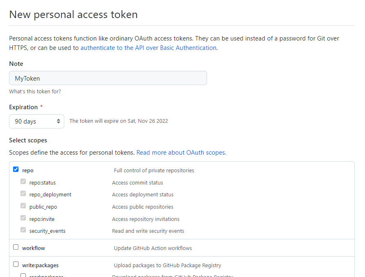Open authenticate to the API over Basic Authentication link
This screenshot has width=365, height=277.
[x=148, y=47]
